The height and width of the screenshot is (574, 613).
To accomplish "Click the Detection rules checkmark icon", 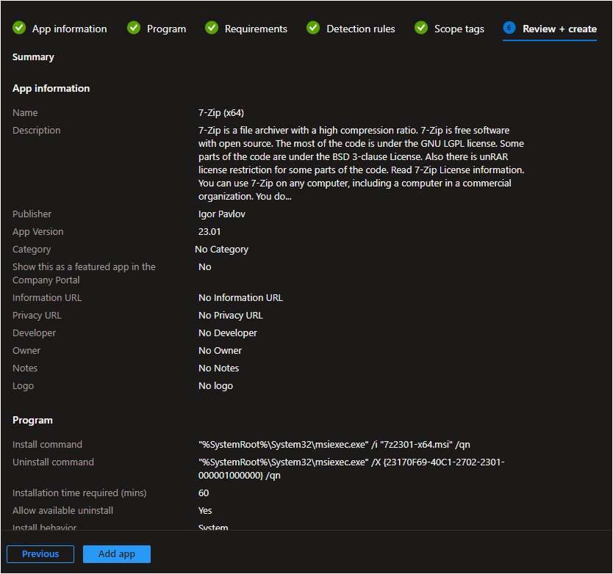I will 313,28.
